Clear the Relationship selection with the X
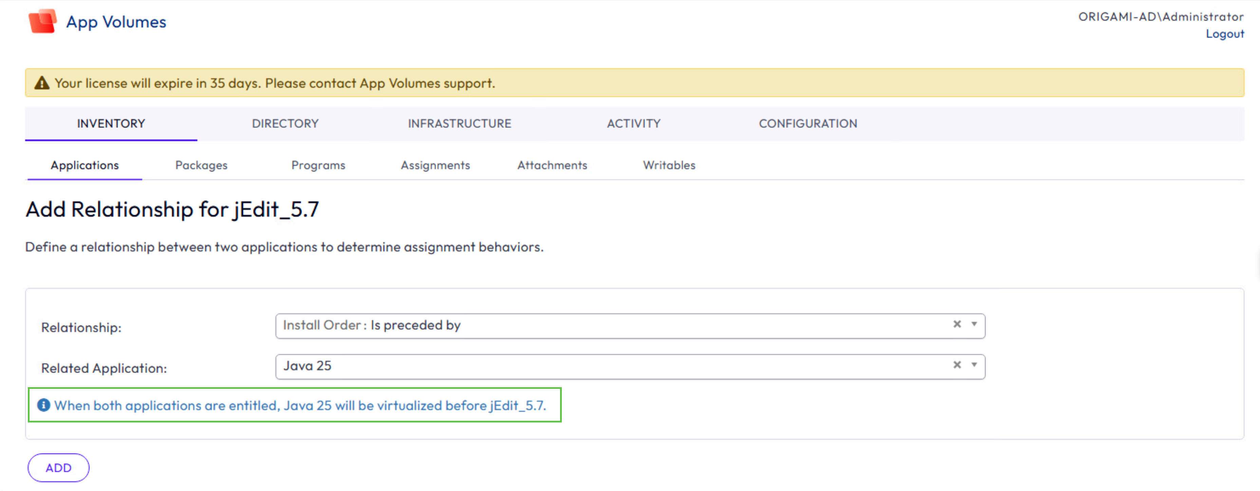 (957, 324)
